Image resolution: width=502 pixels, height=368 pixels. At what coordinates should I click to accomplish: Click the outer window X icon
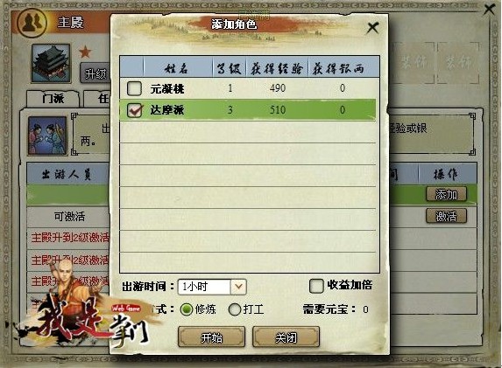point(489,9)
